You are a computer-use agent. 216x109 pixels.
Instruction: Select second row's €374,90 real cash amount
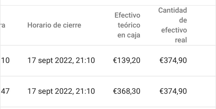(x=173, y=91)
